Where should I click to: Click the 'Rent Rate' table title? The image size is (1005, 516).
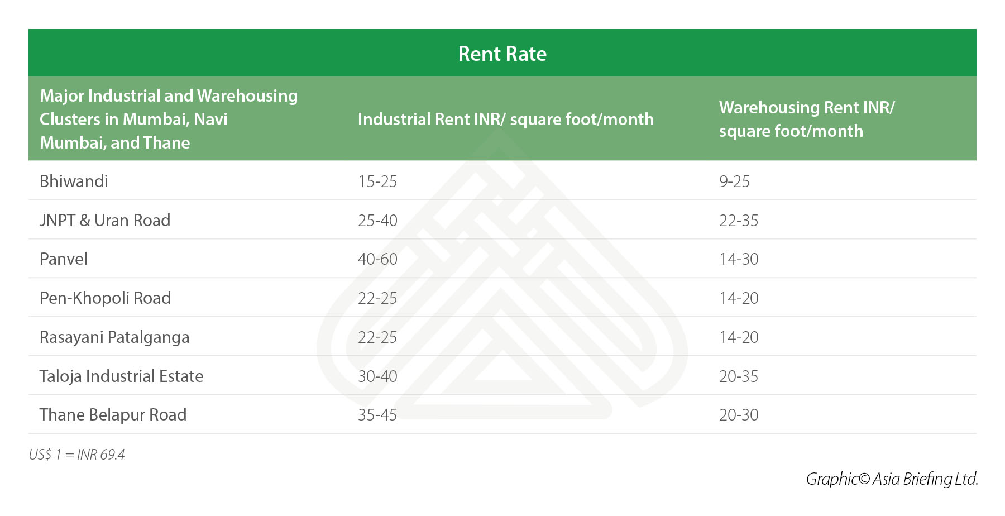[502, 54]
